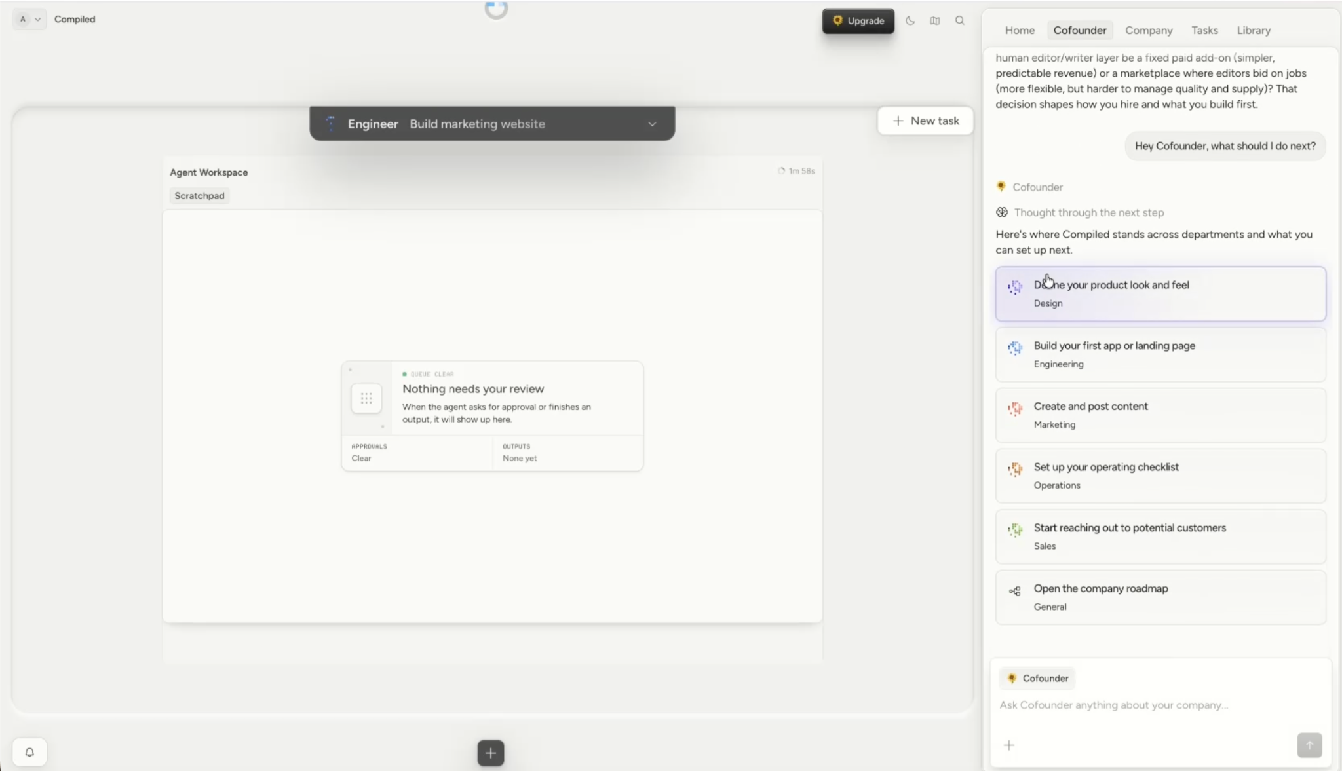The image size is (1342, 771).
Task: Click the dark plus button at bottom center
Action: [491, 753]
